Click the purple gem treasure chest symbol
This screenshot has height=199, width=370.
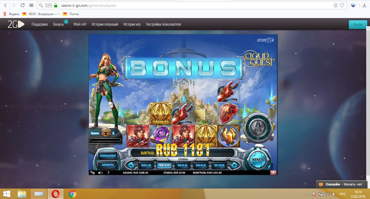(161, 136)
